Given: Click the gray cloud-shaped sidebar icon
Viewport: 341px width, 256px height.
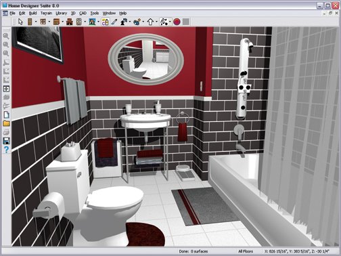Looking at the screenshot, I should point(6,98).
